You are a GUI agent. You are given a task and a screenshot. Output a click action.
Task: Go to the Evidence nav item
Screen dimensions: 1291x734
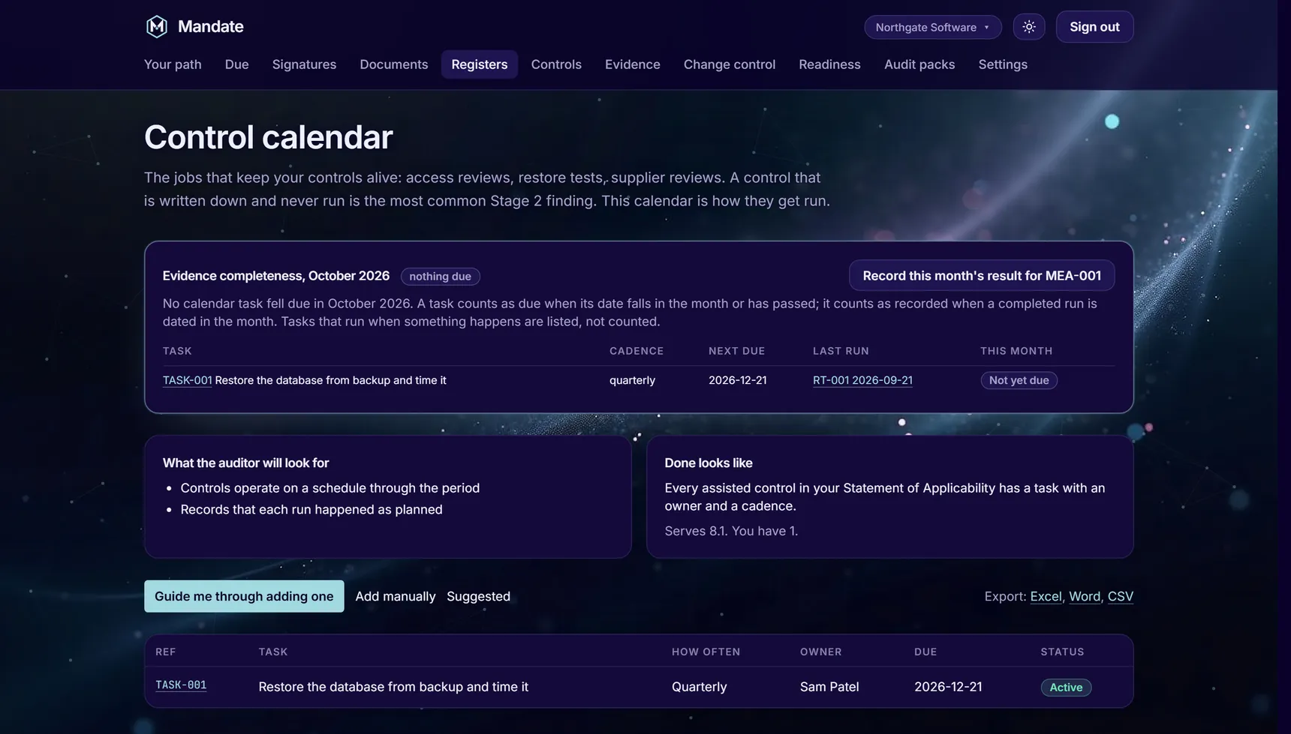click(633, 64)
